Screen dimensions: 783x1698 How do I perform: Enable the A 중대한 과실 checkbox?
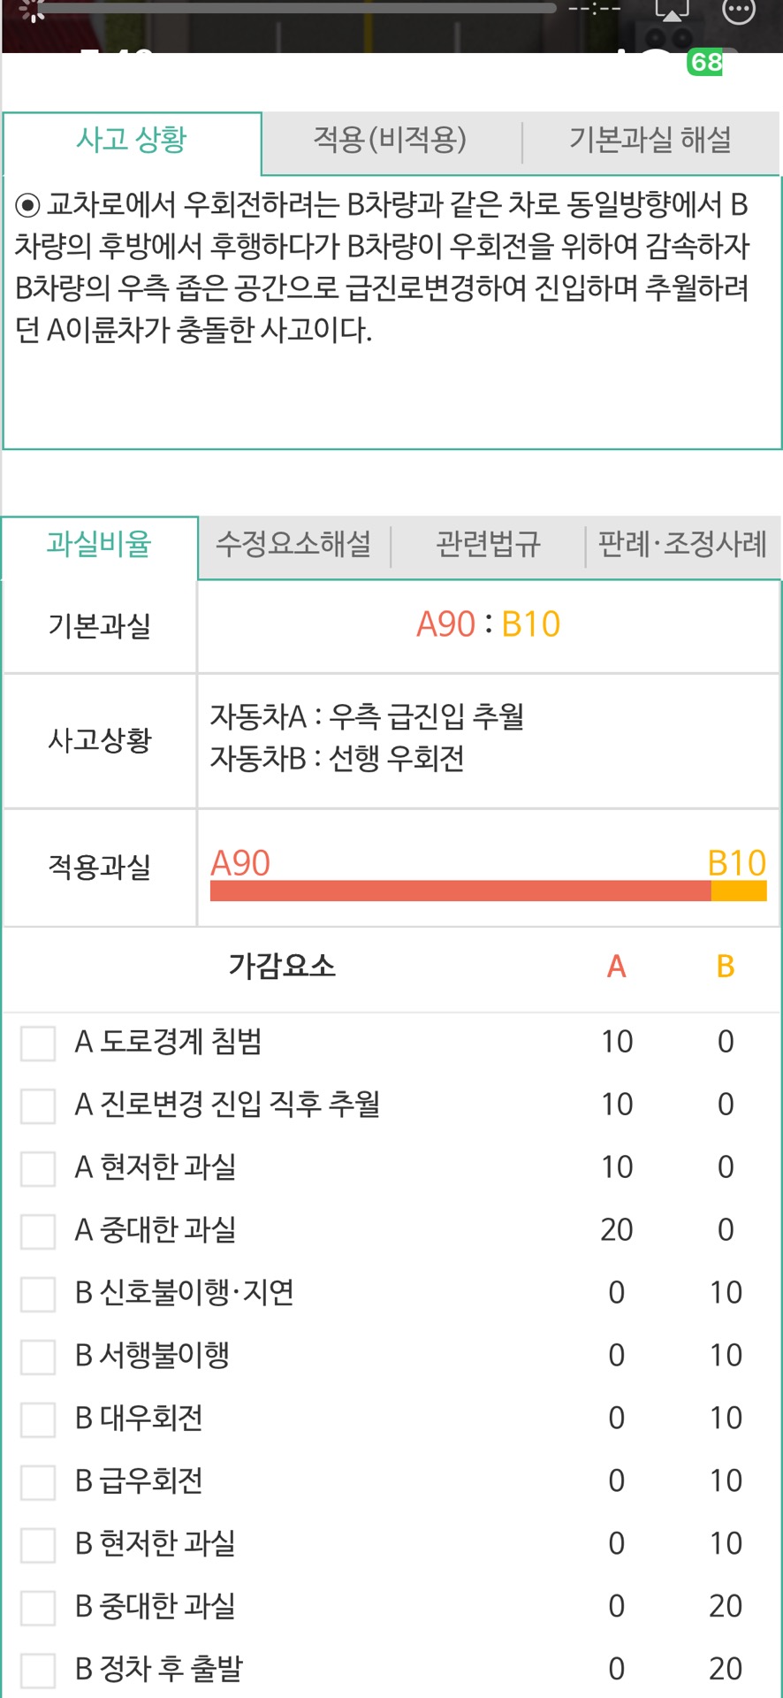click(x=38, y=1231)
